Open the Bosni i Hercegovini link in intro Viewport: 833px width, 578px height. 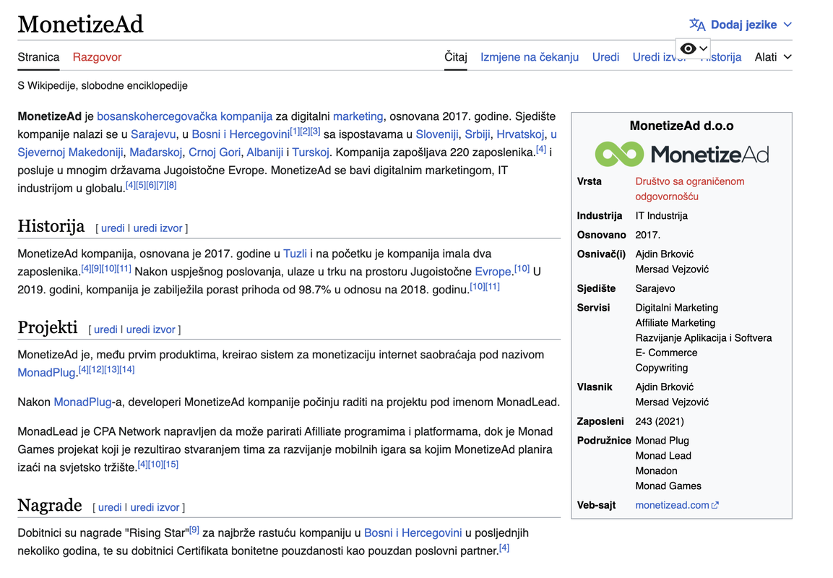241,134
